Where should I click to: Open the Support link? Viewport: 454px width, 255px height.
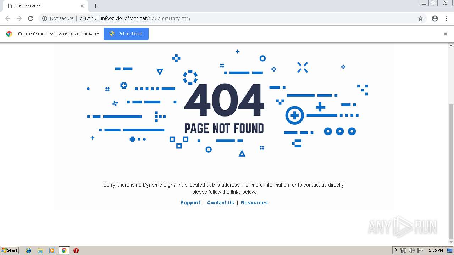tap(190, 203)
